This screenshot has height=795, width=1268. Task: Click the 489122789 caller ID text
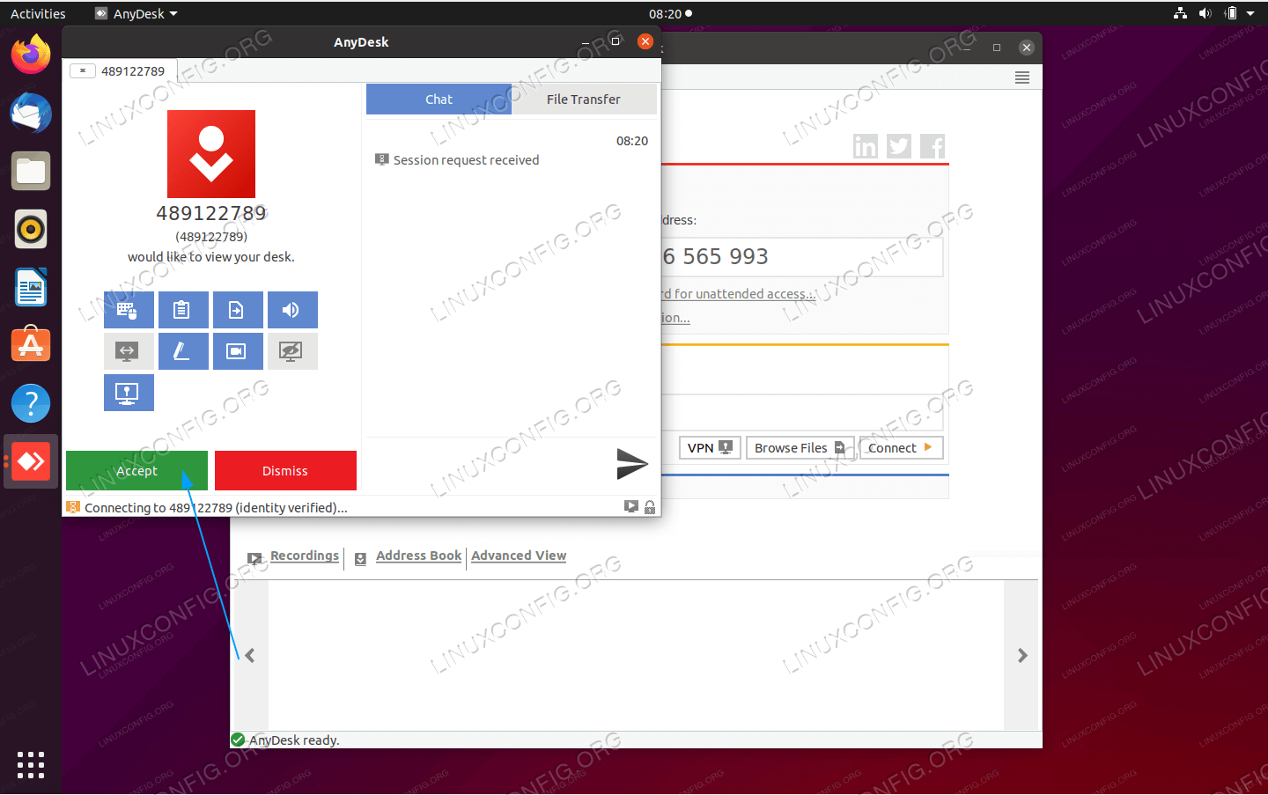tap(211, 213)
